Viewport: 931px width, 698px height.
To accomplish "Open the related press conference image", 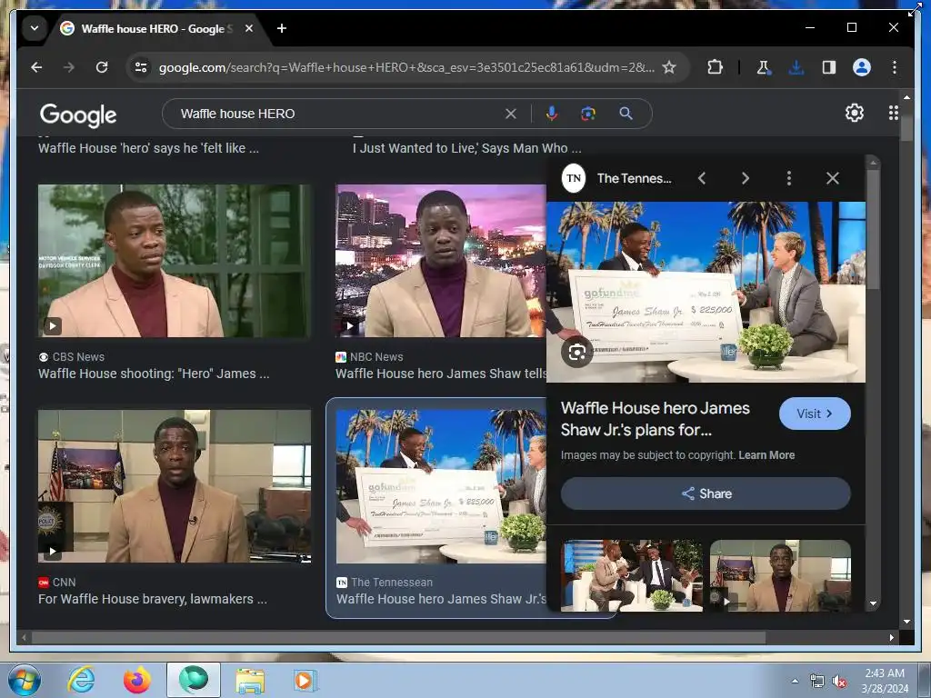I will point(780,575).
